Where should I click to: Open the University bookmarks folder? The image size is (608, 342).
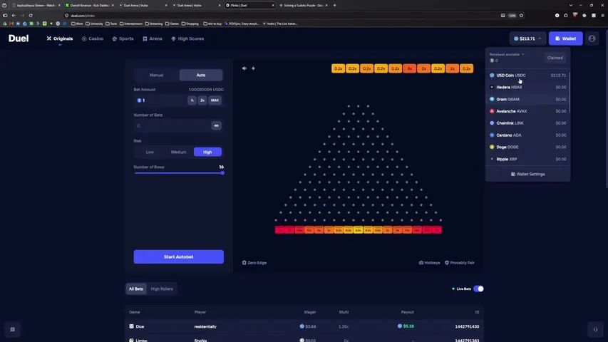tap(94, 24)
